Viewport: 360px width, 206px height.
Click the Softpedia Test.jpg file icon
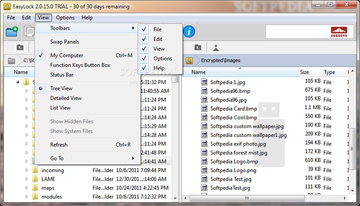[204, 179]
